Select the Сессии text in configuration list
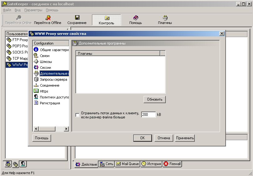 click(x=45, y=68)
